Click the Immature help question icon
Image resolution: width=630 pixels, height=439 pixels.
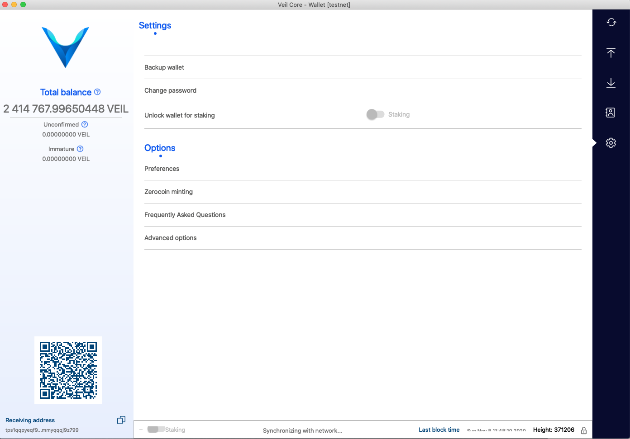point(80,149)
